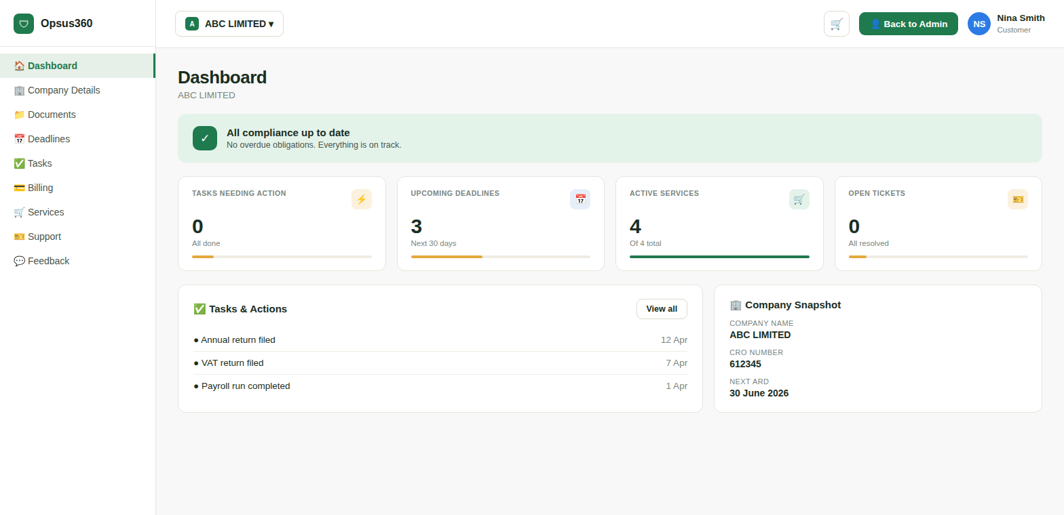
Task: Click the Tasks & Actions heading
Action: pyautogui.click(x=240, y=309)
